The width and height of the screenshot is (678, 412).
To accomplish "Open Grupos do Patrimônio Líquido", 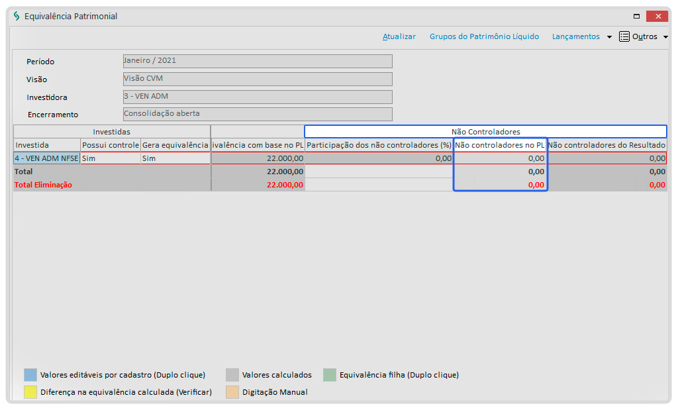I will coord(484,36).
